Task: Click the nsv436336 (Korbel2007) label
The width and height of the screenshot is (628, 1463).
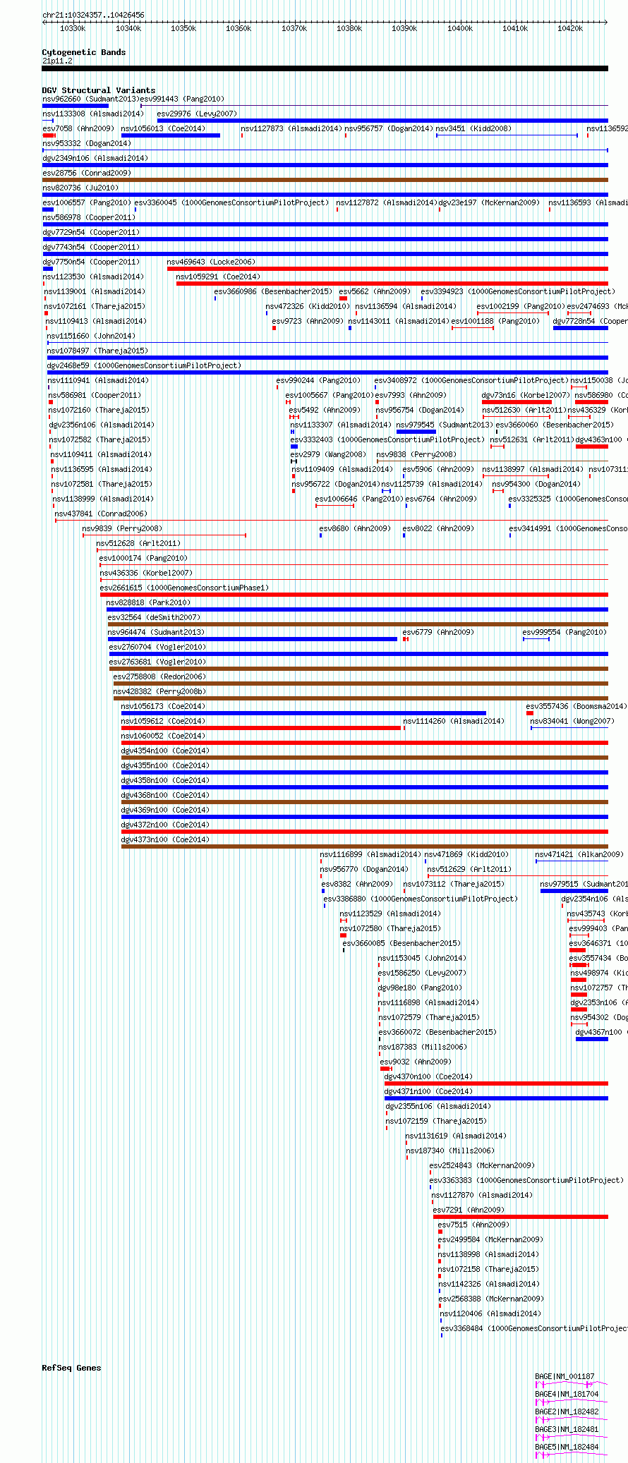Action: click(x=146, y=573)
